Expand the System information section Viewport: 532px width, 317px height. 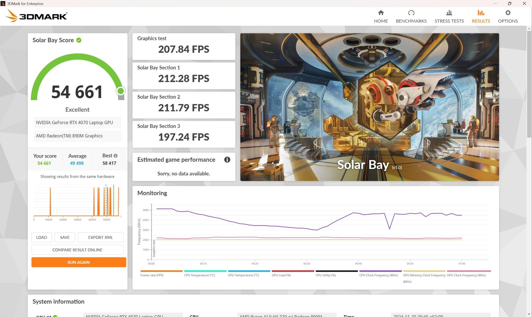pos(58,301)
